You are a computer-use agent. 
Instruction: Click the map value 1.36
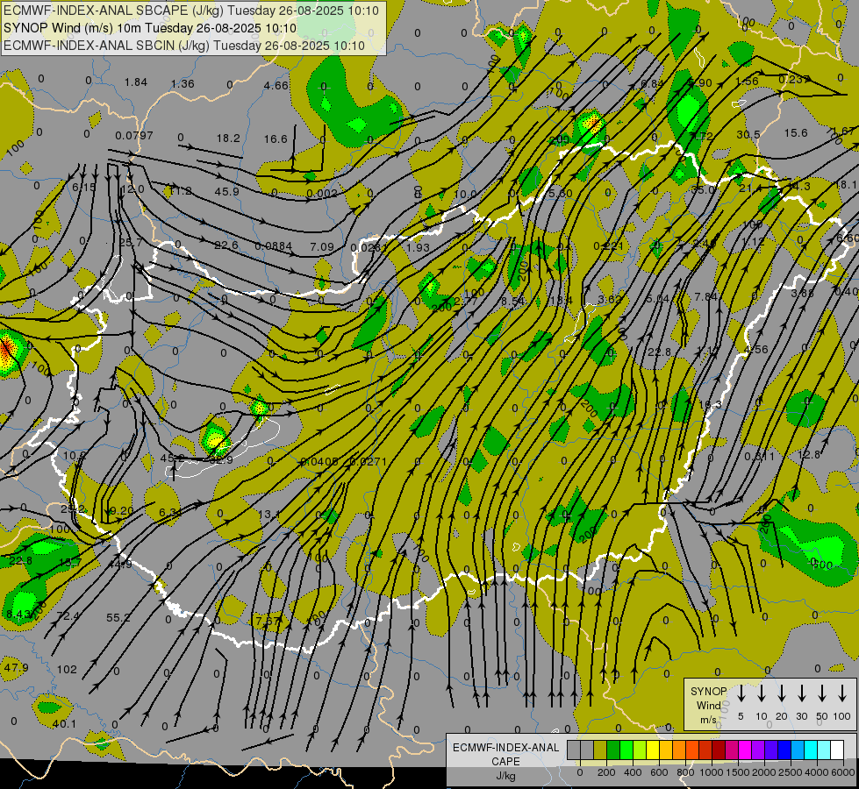point(183,84)
